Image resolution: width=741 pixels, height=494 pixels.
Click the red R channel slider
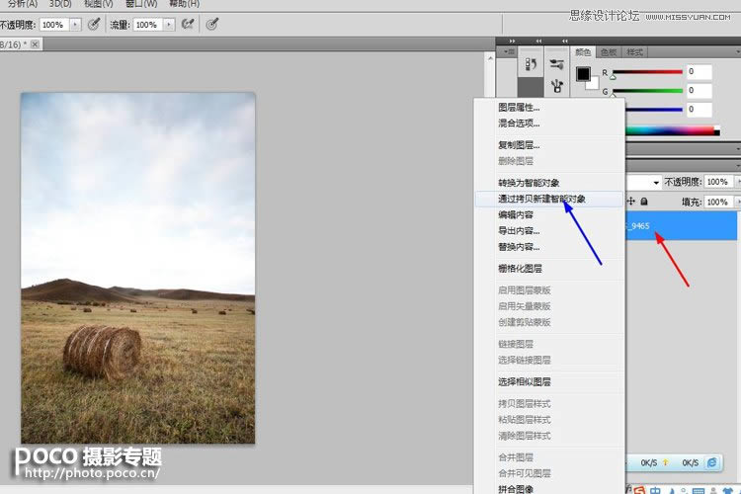647,74
